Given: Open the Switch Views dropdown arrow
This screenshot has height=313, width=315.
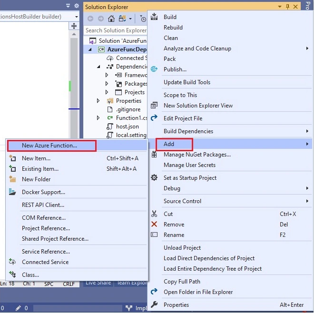Looking at the screenshot, I should [x=130, y=19].
